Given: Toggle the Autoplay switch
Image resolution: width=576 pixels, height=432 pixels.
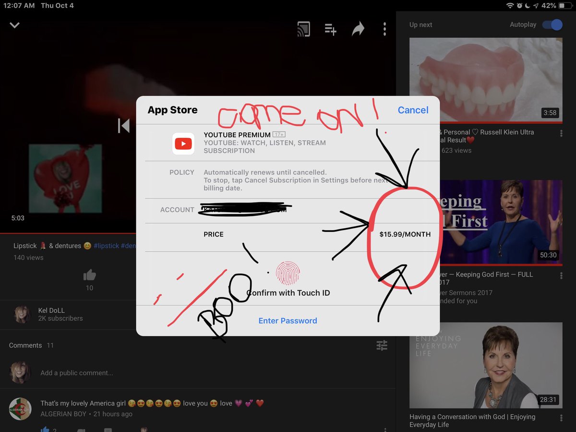Looking at the screenshot, I should (552, 24).
